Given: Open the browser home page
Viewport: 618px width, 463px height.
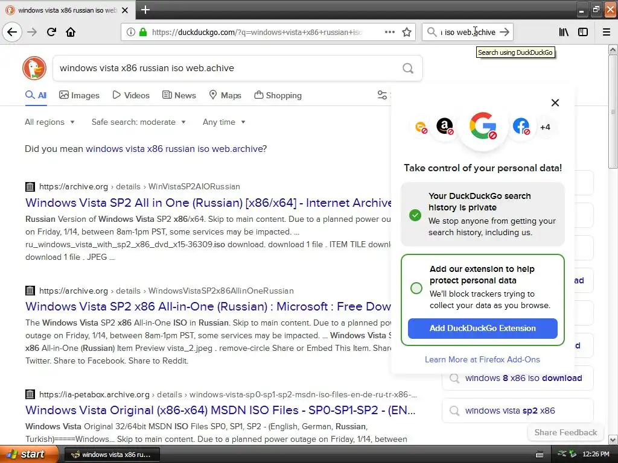Looking at the screenshot, I should click(71, 32).
